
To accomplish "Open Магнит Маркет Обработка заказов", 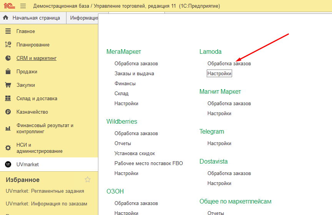I will click(x=229, y=103).
